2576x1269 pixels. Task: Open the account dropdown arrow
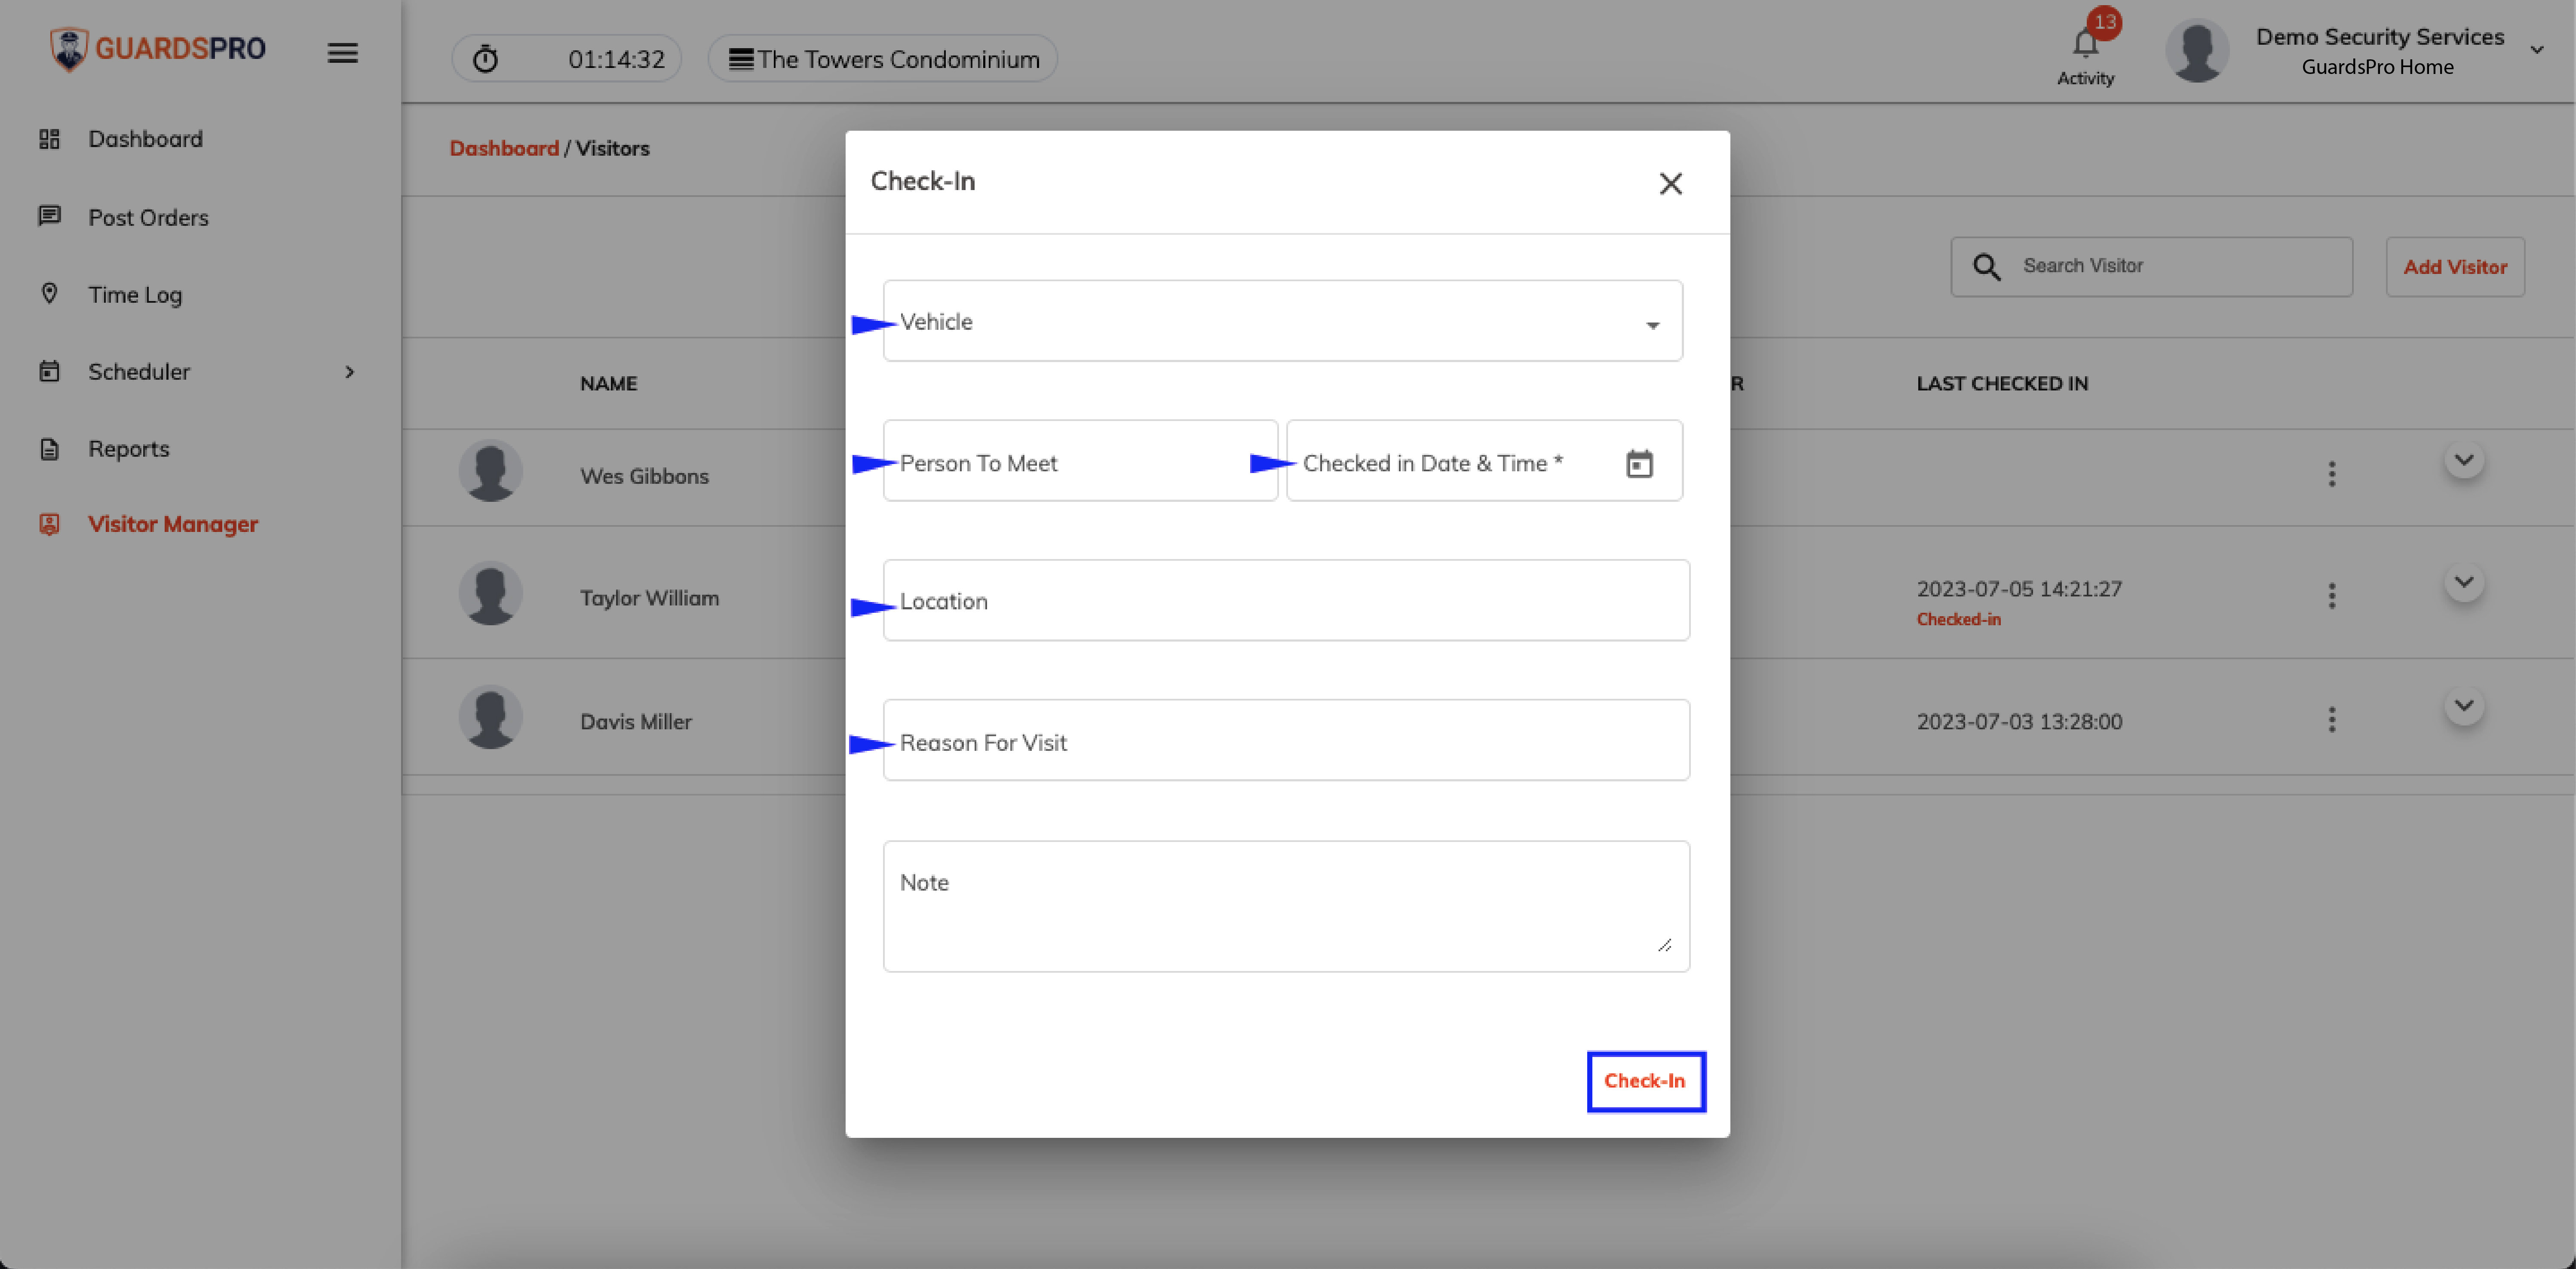tap(2536, 50)
